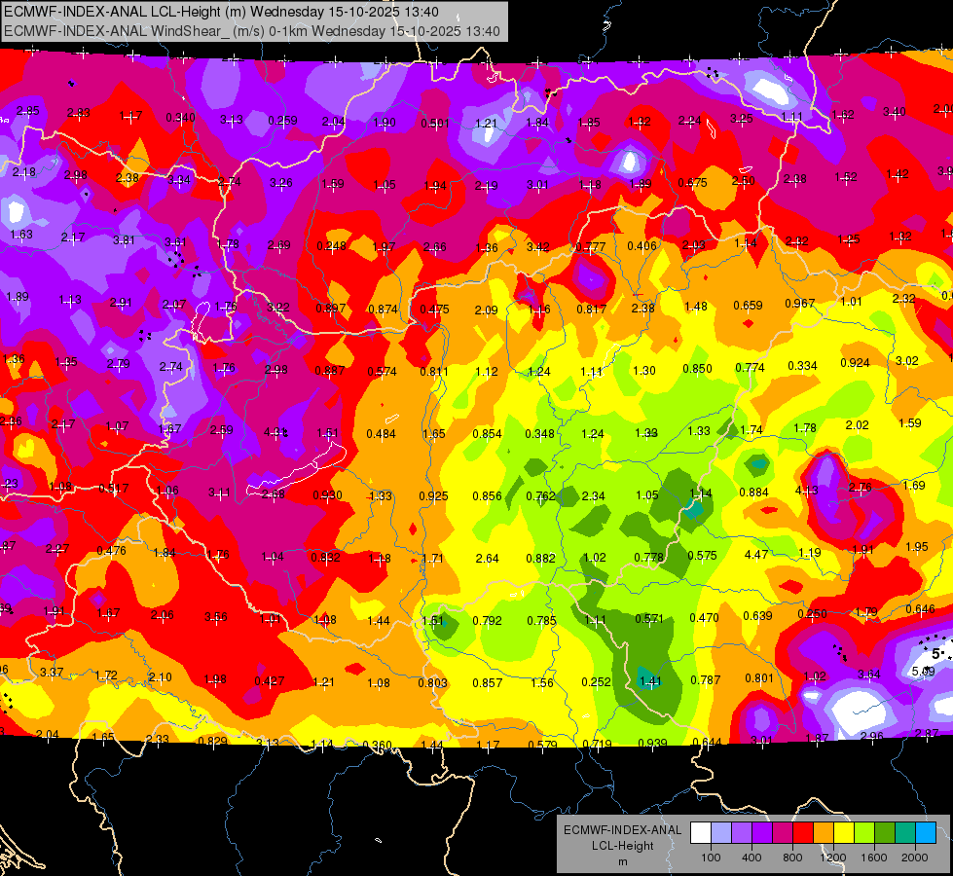Click the 0.406 wind shear value
The image size is (953, 876).
pos(641,245)
